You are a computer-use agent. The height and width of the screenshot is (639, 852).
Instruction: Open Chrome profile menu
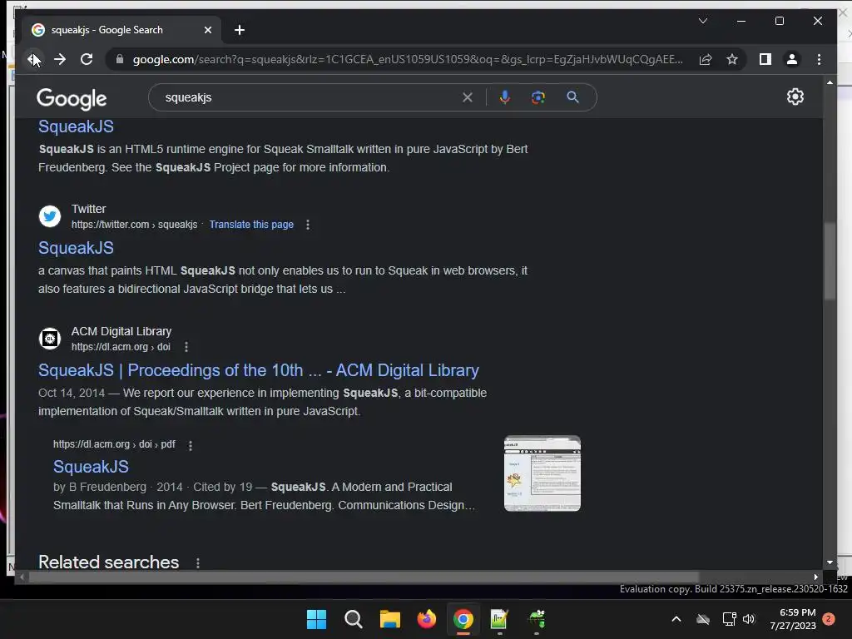pyautogui.click(x=792, y=59)
